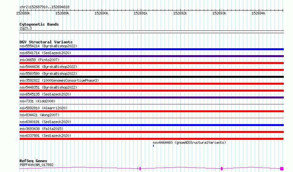Open nsv5560580 (ByrskaBishop2022) label

(48, 74)
